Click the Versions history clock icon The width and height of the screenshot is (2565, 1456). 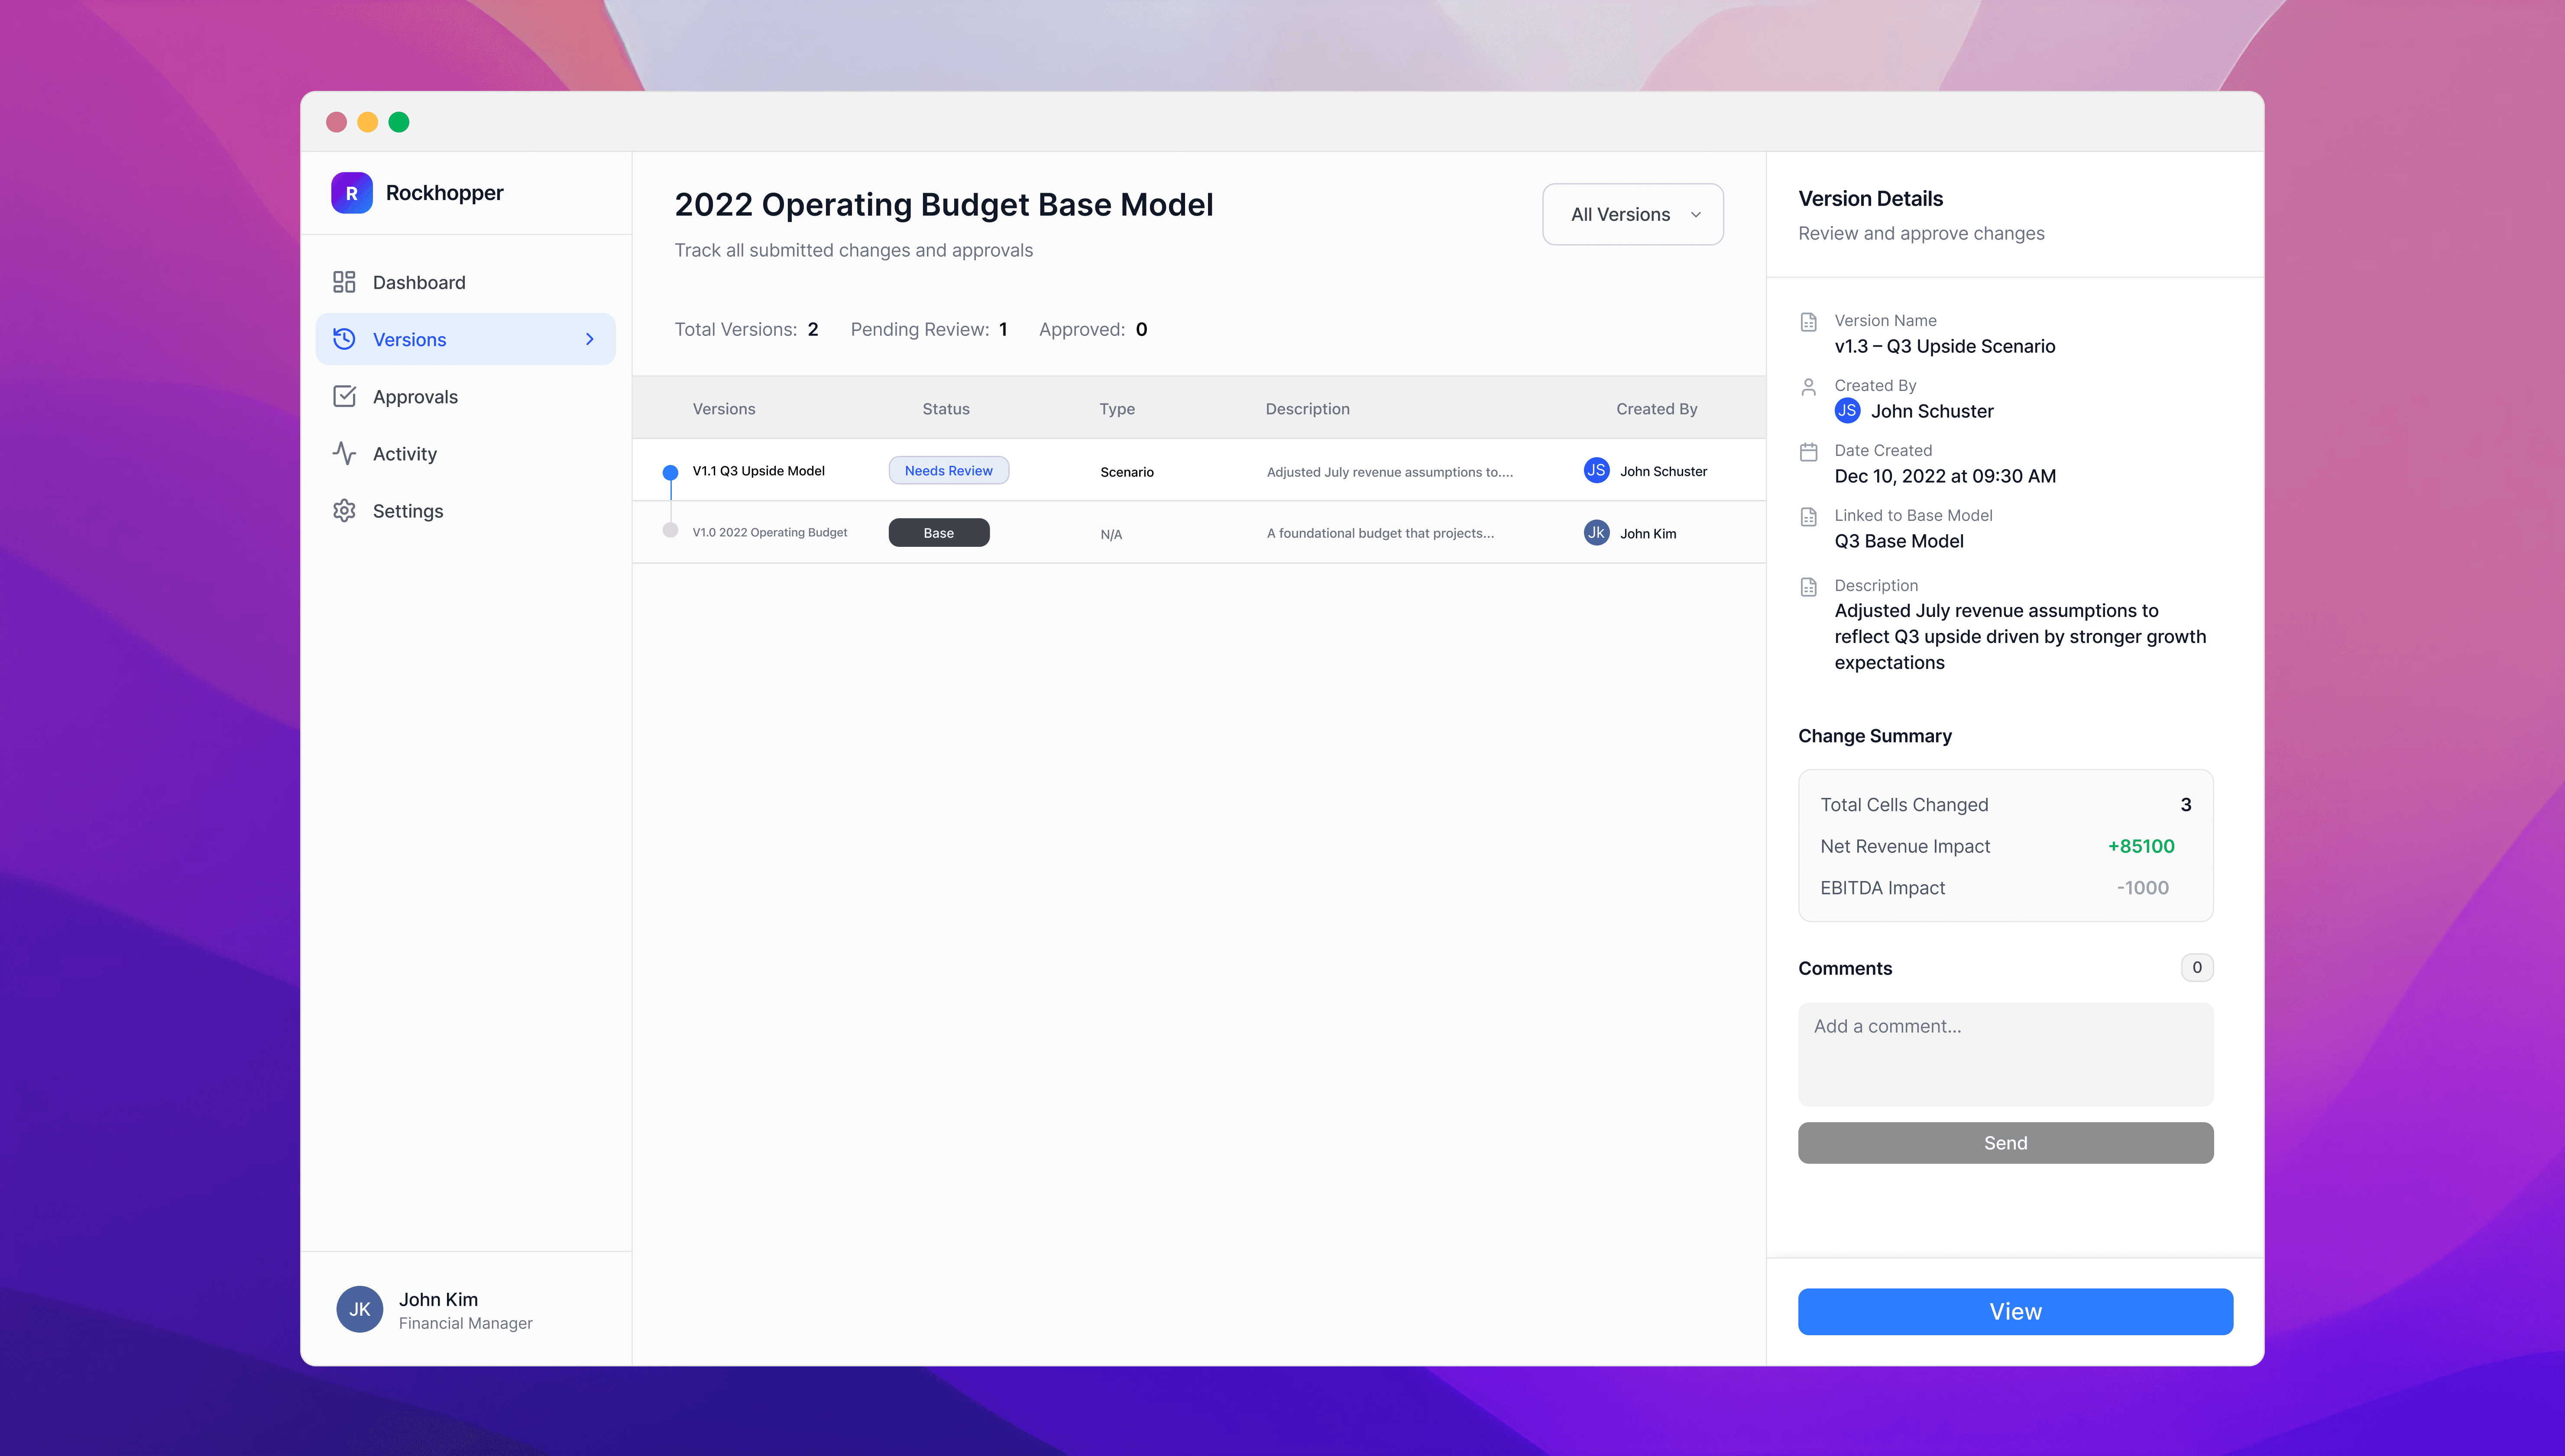point(344,339)
